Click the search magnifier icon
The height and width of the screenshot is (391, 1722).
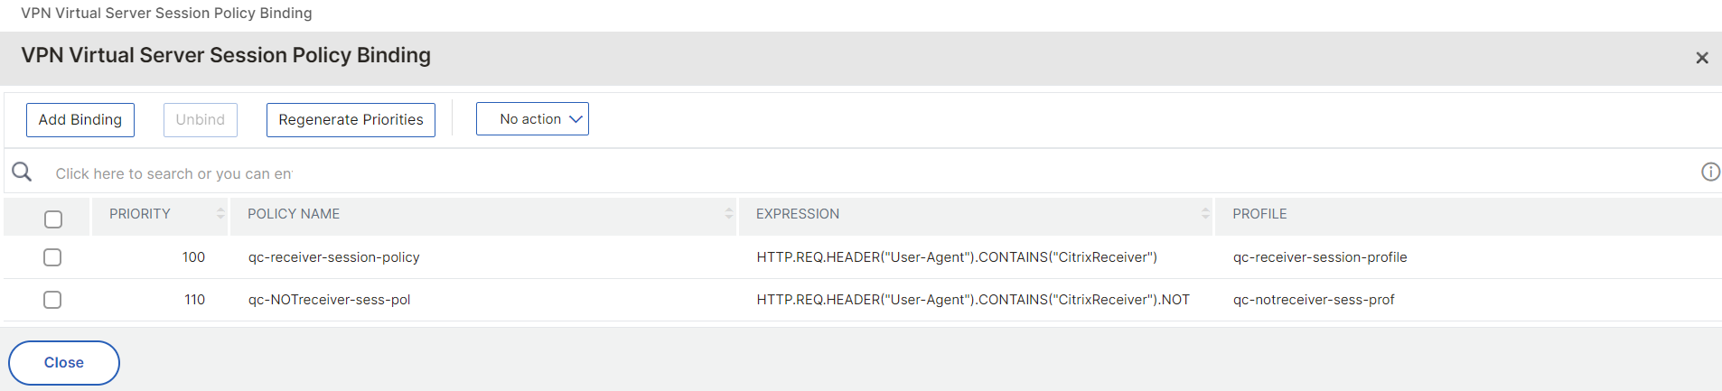(x=22, y=172)
